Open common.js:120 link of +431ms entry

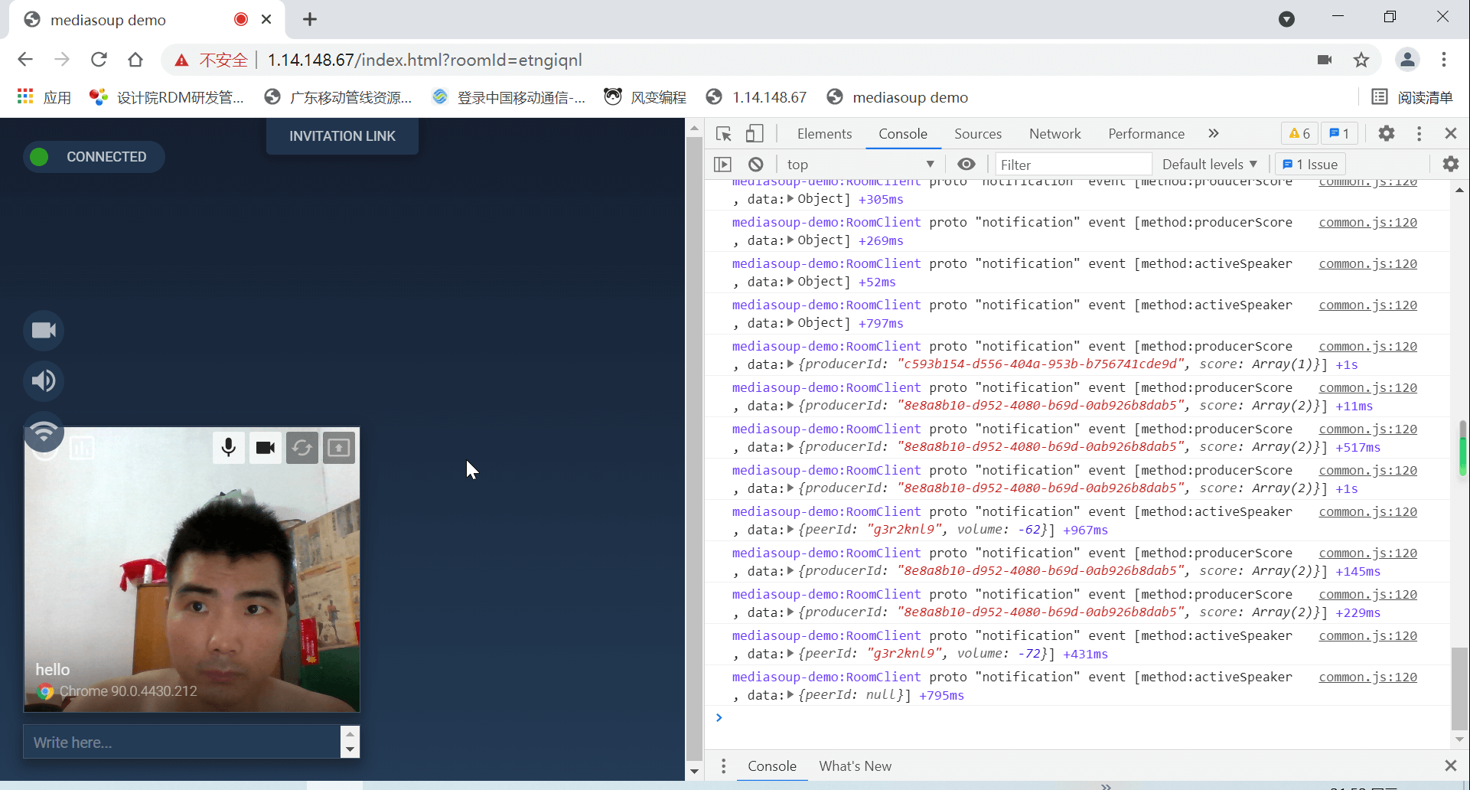click(1367, 636)
